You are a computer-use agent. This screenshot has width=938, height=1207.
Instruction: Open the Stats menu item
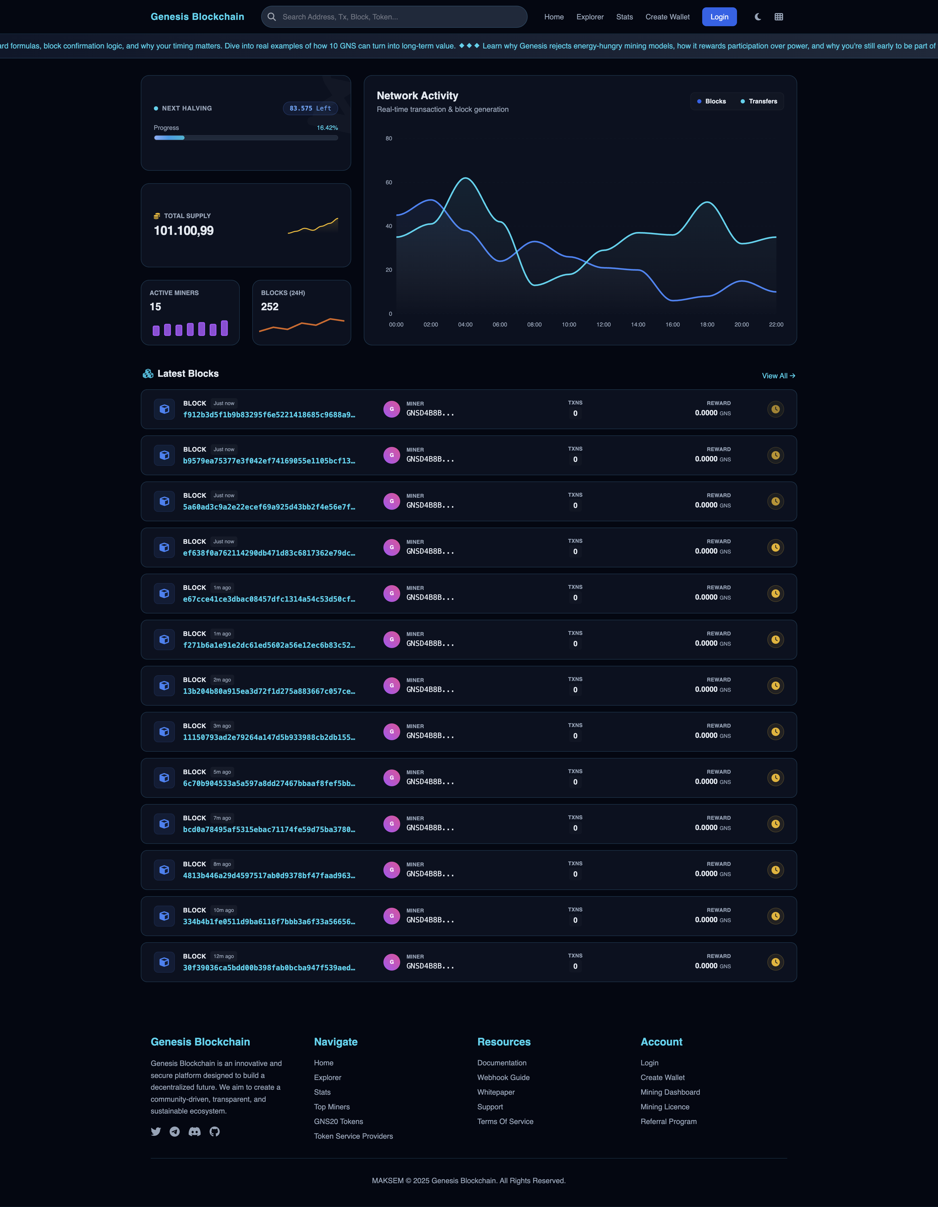[624, 16]
